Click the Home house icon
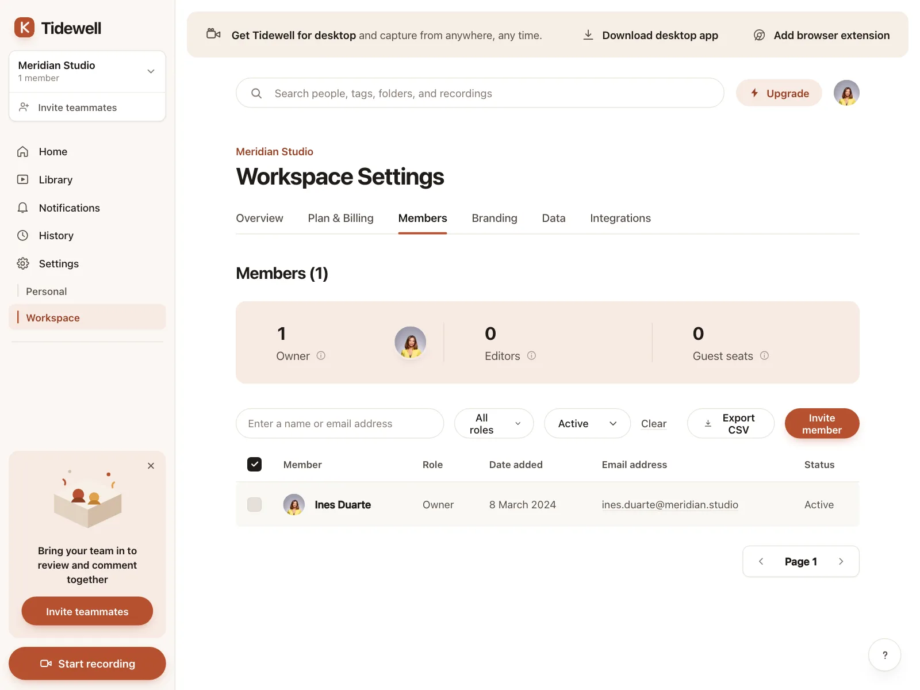Viewport: 920px width, 690px height. (23, 151)
